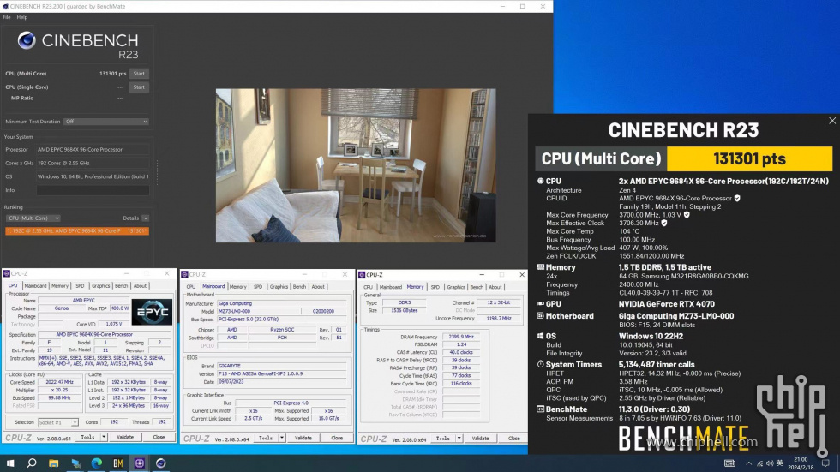The width and height of the screenshot is (840, 472).
Task: Click the NVIDIA GeForce RTX 4070 text
Action: click(667, 303)
